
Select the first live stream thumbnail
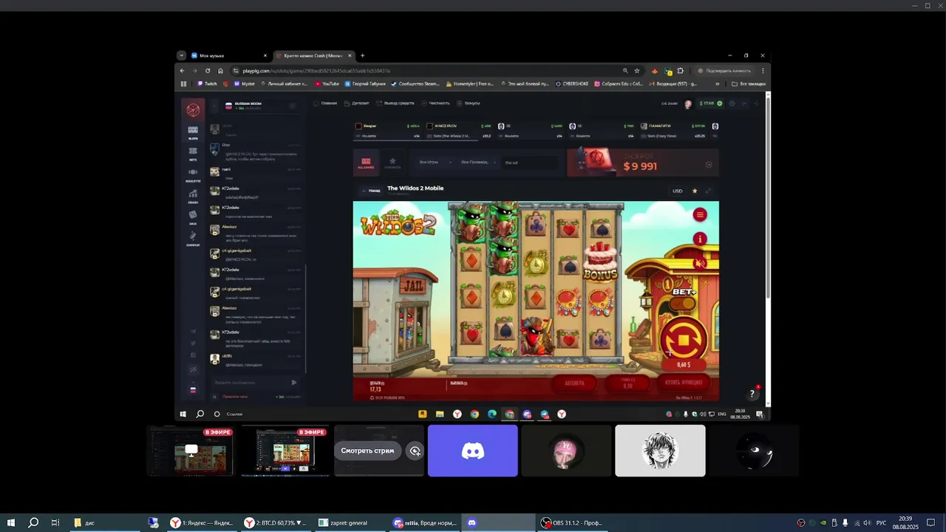191,450
